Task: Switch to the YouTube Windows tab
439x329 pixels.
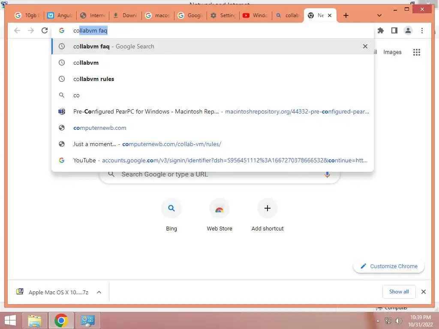Action: [256, 15]
